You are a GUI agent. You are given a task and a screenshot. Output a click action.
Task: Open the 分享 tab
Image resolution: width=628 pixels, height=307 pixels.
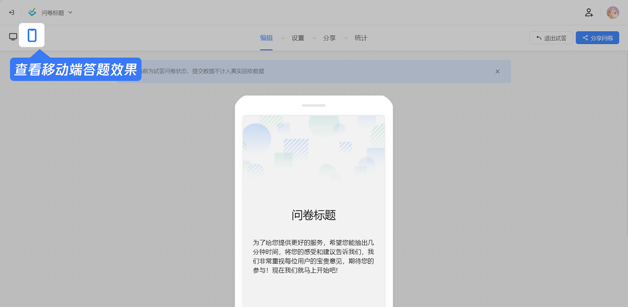coord(329,38)
